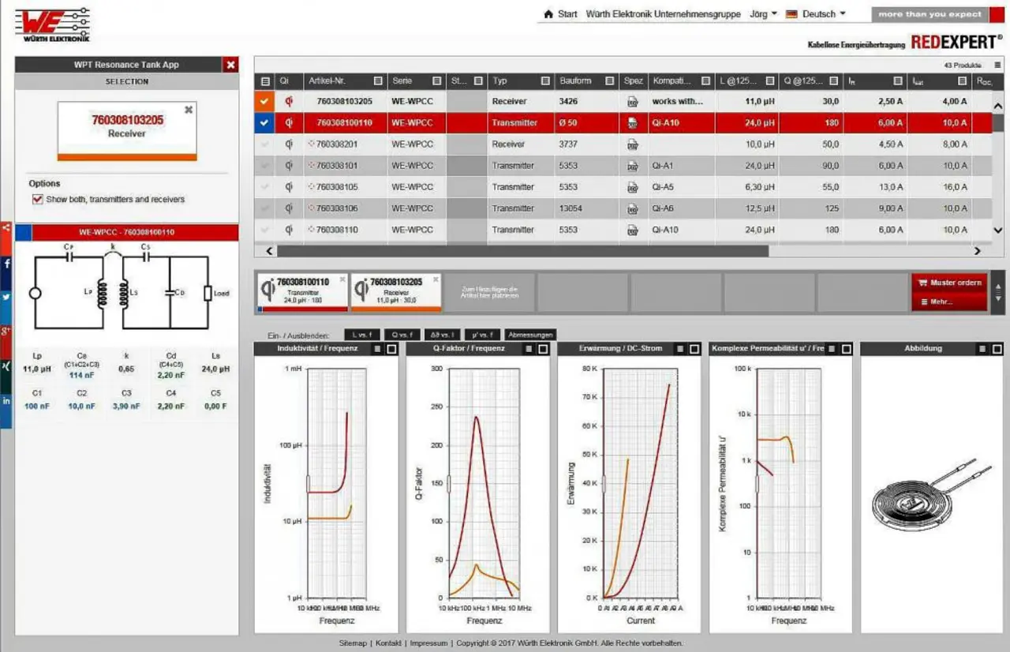Viewport: 1010px width, 652px height.
Task: Toggle the μ' vs. f chart tab
Action: [x=483, y=335]
